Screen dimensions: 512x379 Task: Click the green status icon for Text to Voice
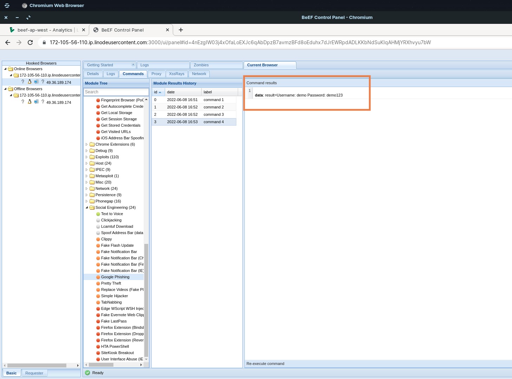pos(98,214)
